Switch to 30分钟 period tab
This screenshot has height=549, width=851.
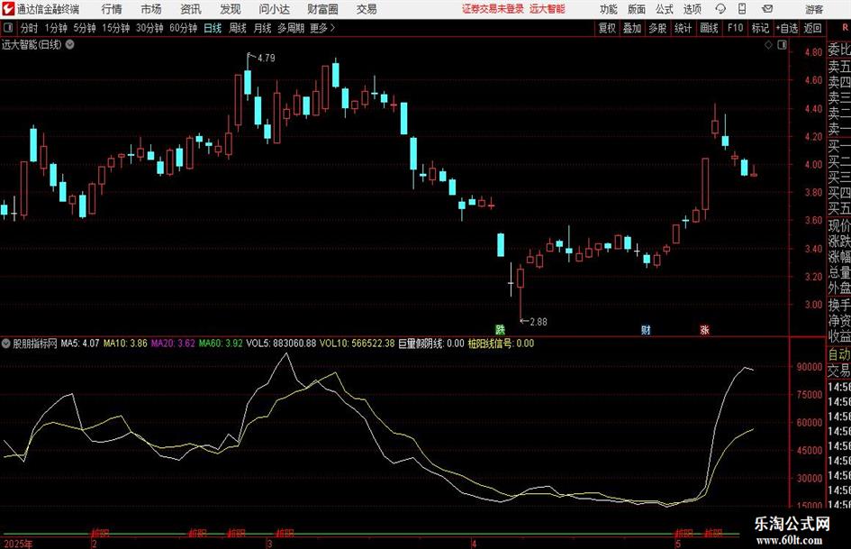coord(149,28)
